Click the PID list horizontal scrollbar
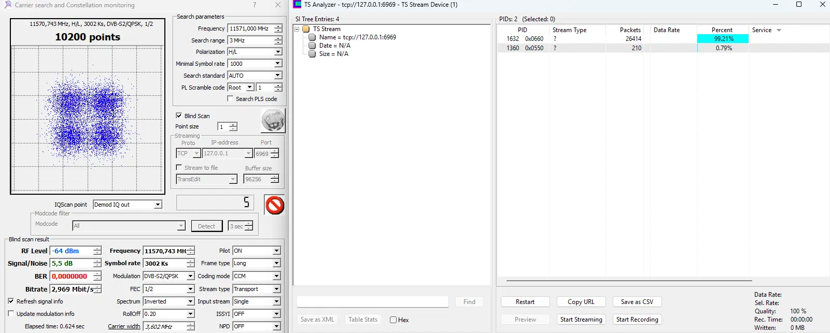This screenshot has height=333, width=830. [628, 281]
